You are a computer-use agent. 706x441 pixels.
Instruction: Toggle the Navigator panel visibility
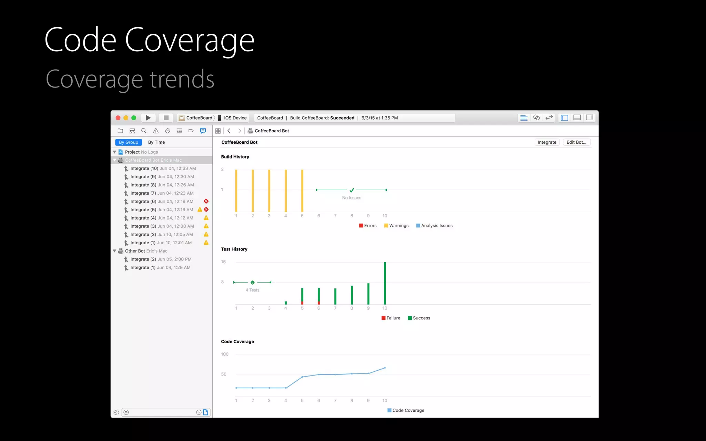(564, 118)
